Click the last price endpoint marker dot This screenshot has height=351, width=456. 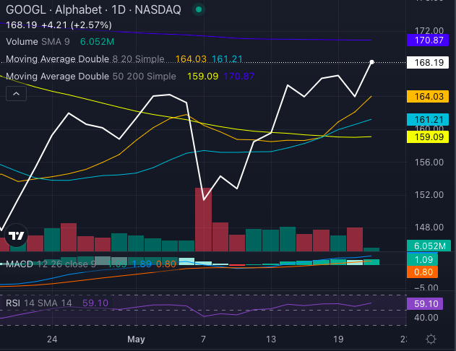371,62
